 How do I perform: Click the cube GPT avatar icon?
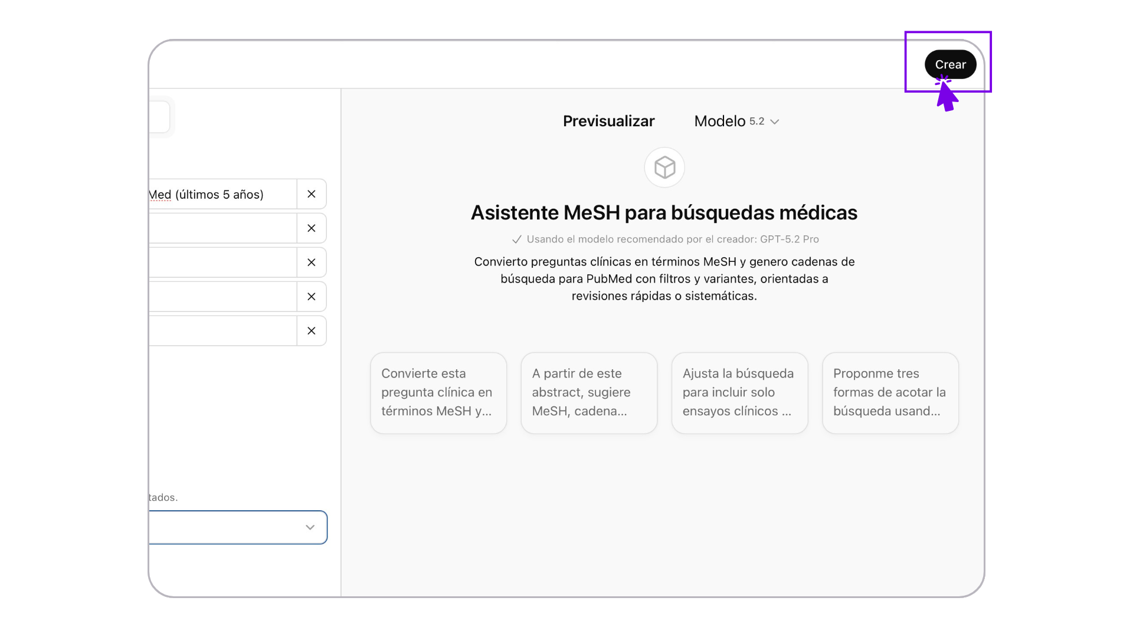(664, 168)
